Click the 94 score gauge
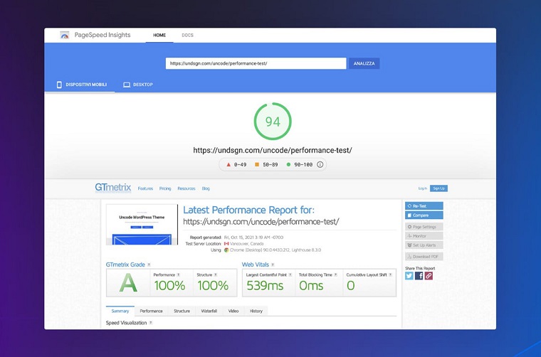Viewport: 541px width, 357px height. tap(273, 122)
